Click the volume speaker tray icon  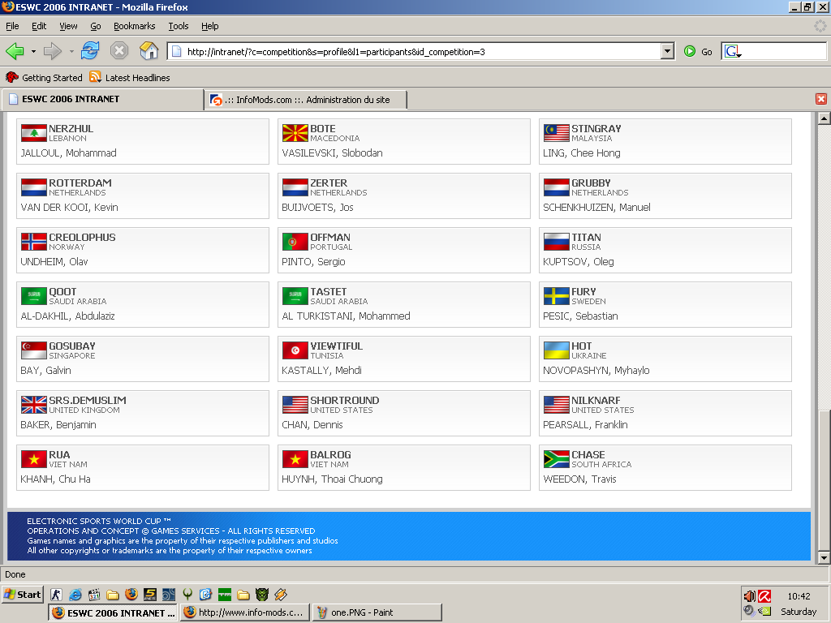(x=749, y=596)
